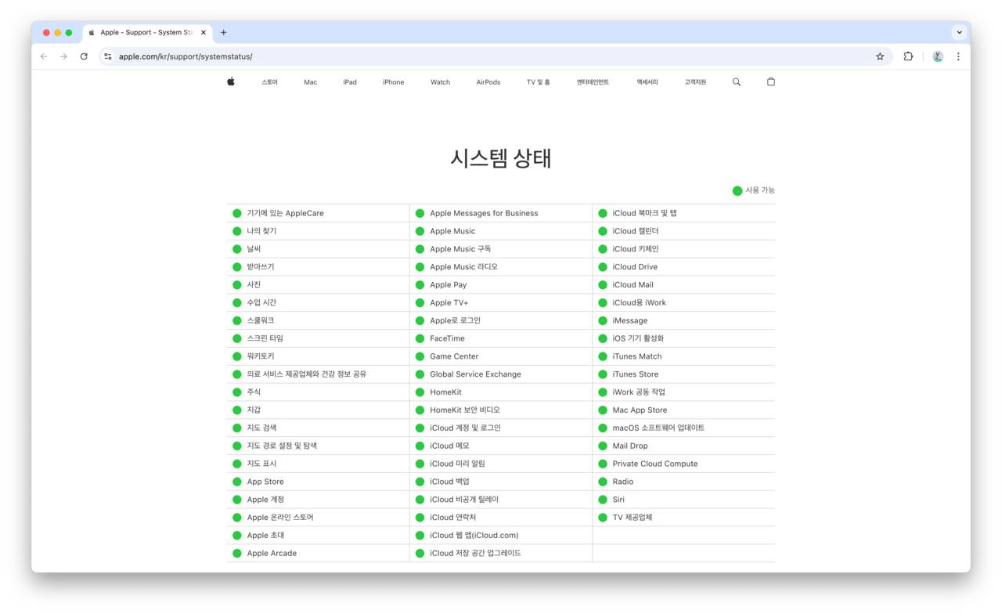Select the 의료 서비스 제공업체와 건강 정보 공유 row
The height and width of the screenshot is (614, 1002).
point(318,374)
